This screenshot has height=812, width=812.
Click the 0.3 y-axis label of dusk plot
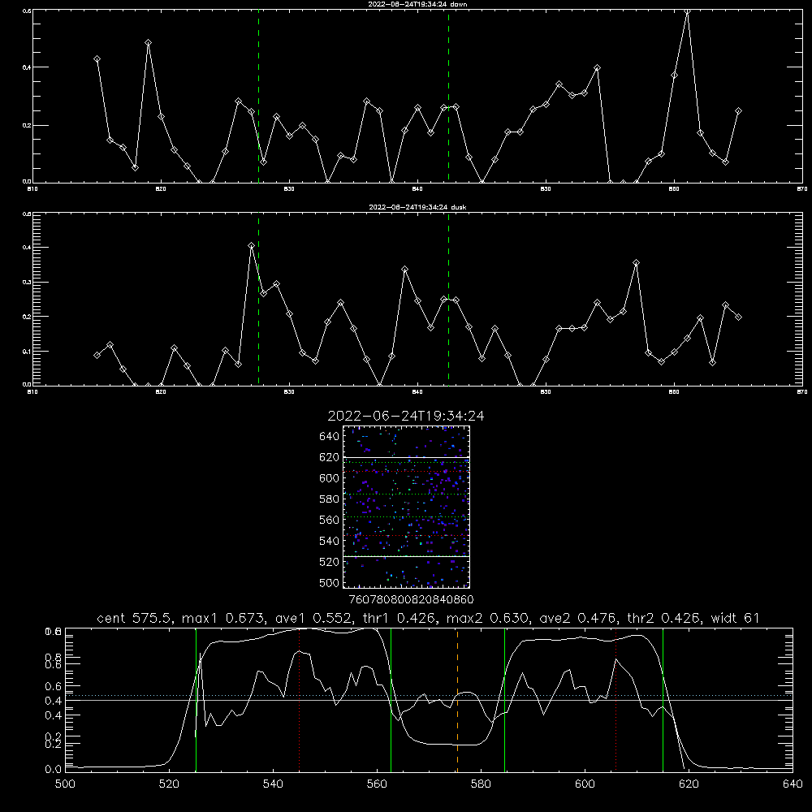27,283
